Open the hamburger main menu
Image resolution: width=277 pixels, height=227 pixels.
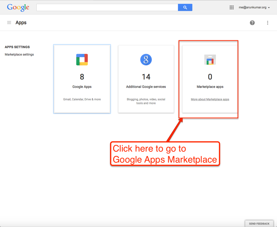tap(9, 23)
